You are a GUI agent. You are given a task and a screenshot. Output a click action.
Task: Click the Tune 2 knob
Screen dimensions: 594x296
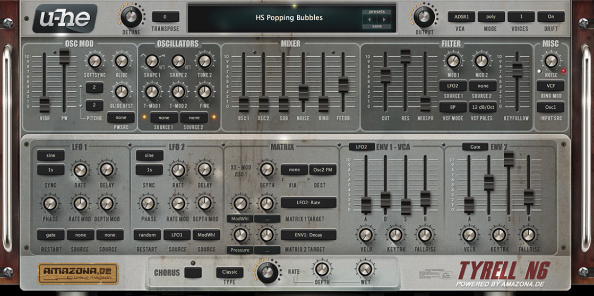tap(204, 61)
